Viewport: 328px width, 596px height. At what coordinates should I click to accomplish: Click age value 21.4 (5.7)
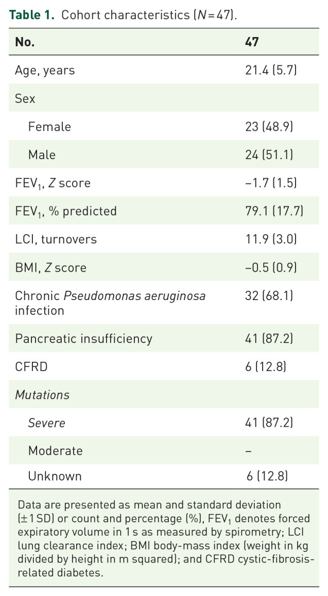pyautogui.click(x=271, y=70)
